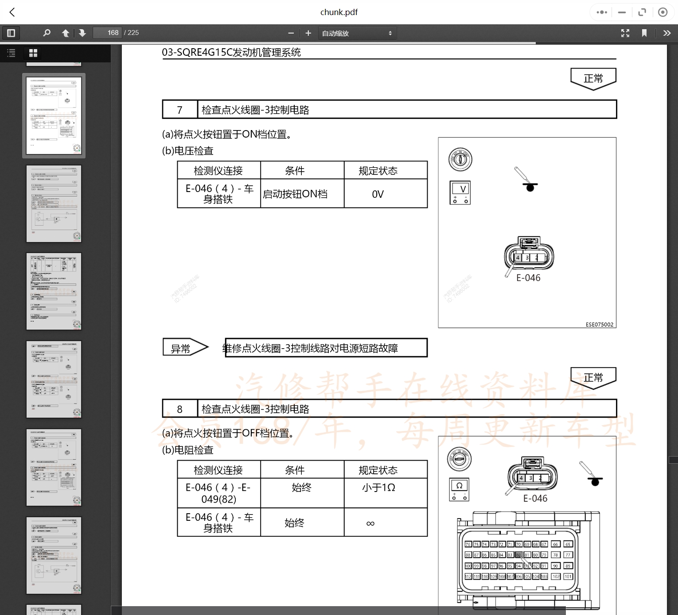Click the resize window icon in top-right capsule
Image resolution: width=678 pixels, height=615 pixels.
click(x=642, y=12)
